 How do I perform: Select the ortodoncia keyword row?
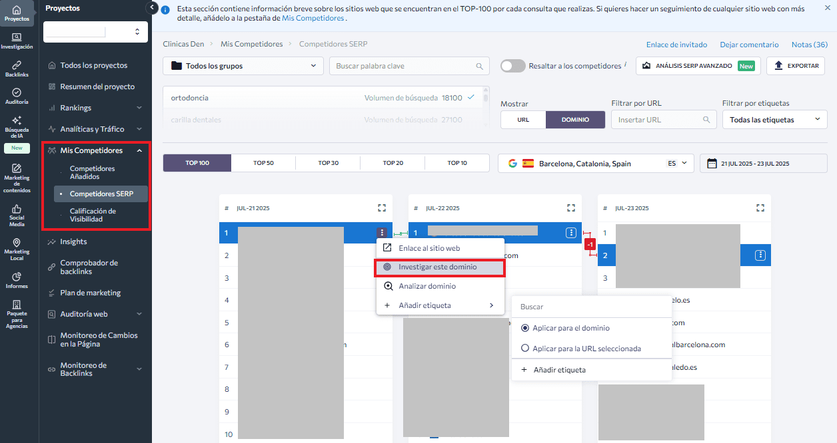(x=323, y=98)
